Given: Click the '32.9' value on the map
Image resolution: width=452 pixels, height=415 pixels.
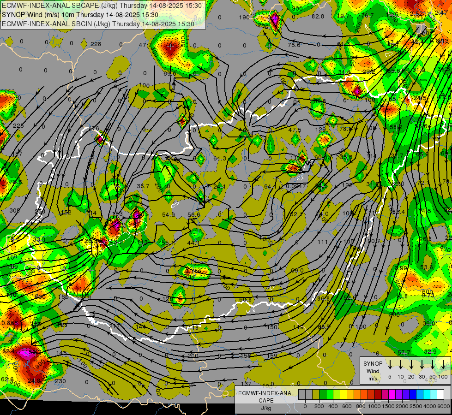Looking at the screenshot, I should click(x=430, y=352).
